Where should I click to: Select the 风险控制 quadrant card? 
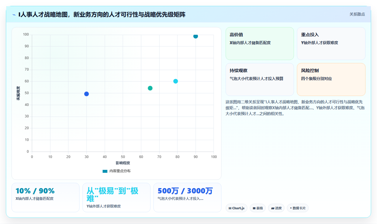pyautogui.click(x=331, y=79)
